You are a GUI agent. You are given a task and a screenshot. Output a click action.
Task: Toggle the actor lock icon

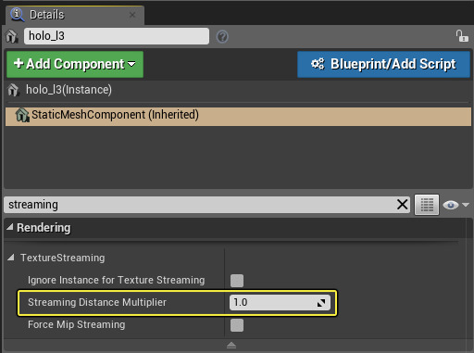462,36
